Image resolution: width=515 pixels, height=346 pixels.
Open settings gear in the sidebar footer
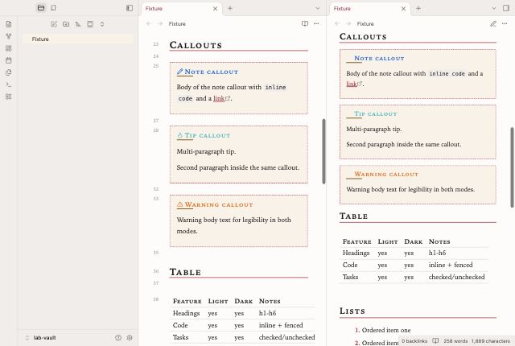[x=130, y=337]
